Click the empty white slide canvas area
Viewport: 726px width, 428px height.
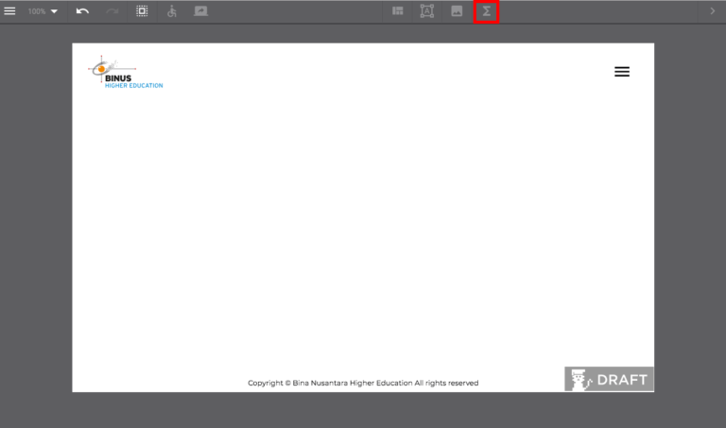click(x=363, y=227)
